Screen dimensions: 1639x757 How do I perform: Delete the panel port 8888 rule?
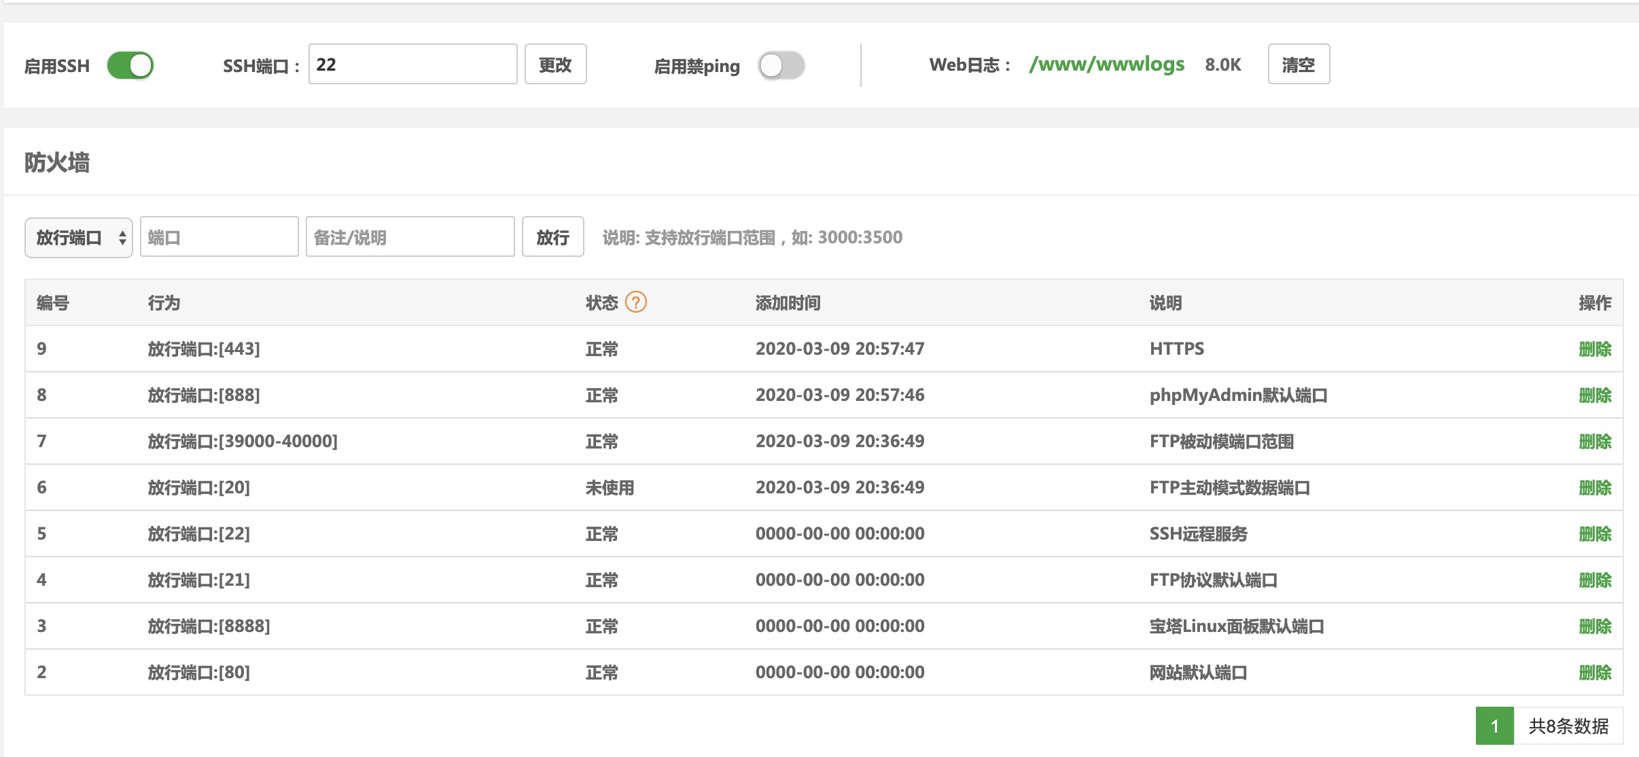[1594, 627]
